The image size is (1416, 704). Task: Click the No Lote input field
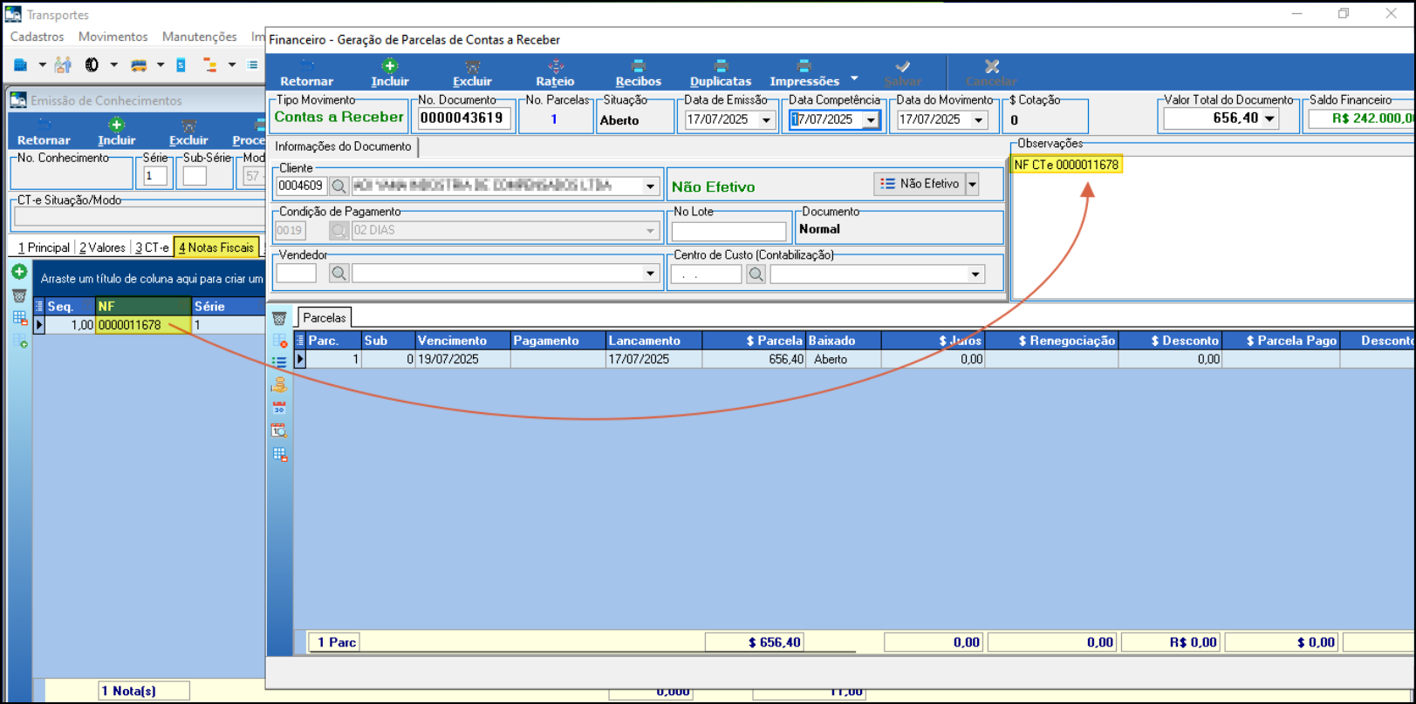pyautogui.click(x=729, y=232)
